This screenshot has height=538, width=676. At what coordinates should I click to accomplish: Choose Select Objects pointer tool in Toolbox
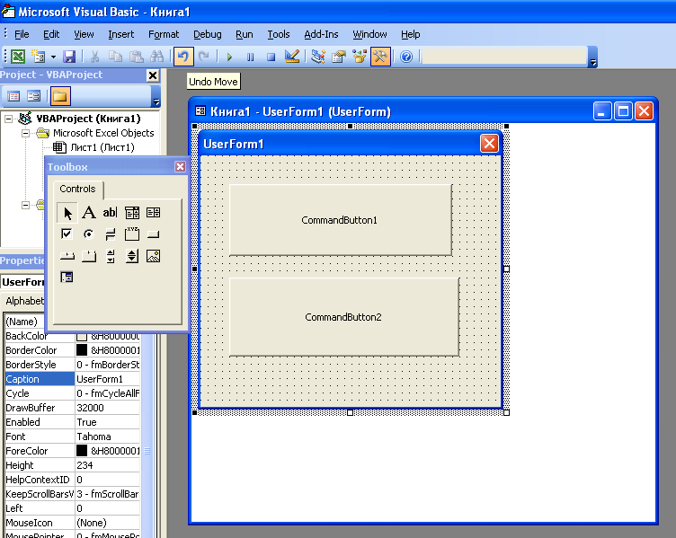(67, 213)
